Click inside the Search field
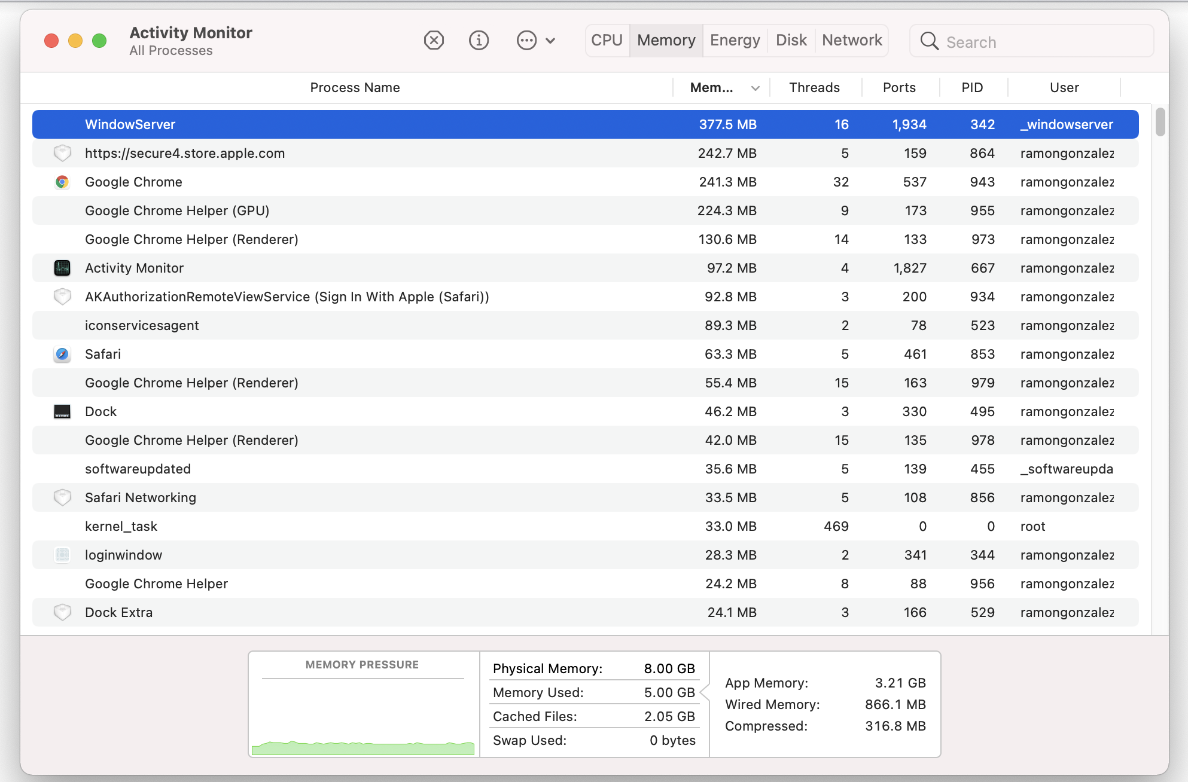 (x=1041, y=42)
